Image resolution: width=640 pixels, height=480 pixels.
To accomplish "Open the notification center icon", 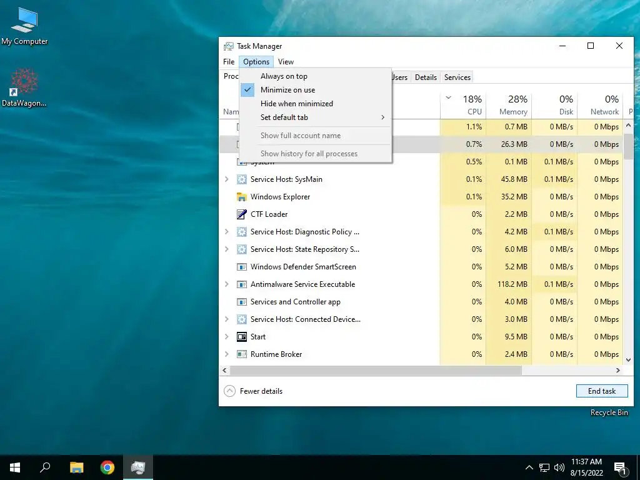I will [620, 467].
